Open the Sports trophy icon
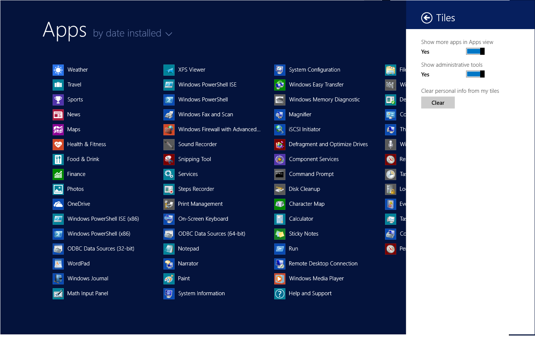Screen dimensions: 535x337 coord(58,100)
